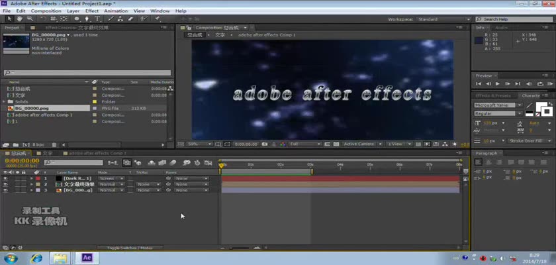Open the Animation menu
Viewport: 556px width, 265px height.
(116, 11)
